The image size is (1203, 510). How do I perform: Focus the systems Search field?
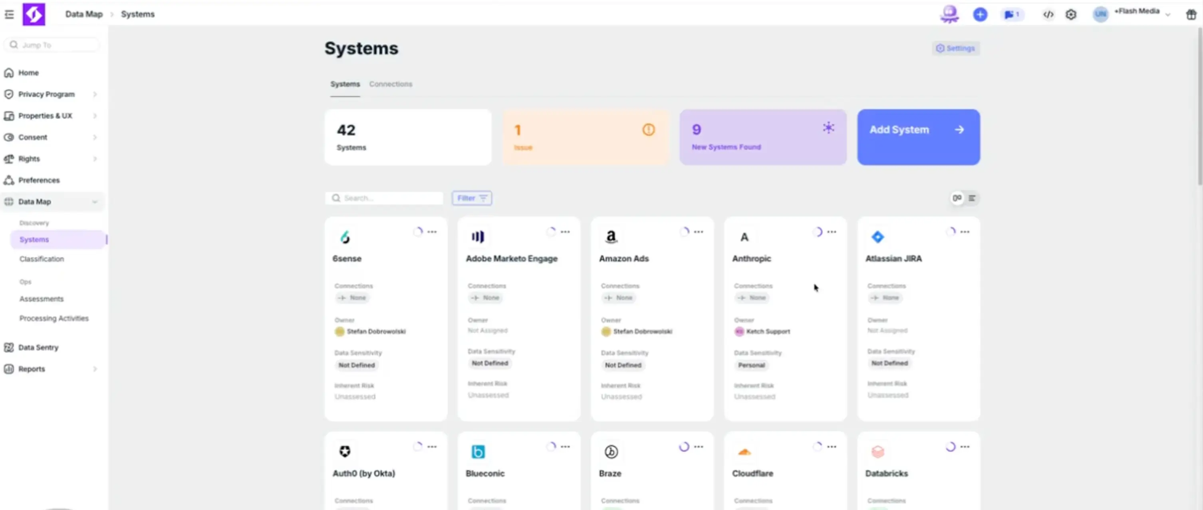pos(384,198)
